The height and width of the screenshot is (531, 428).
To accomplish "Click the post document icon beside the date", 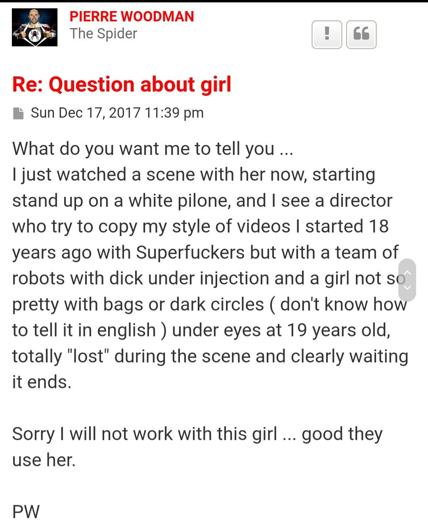I will (18, 113).
